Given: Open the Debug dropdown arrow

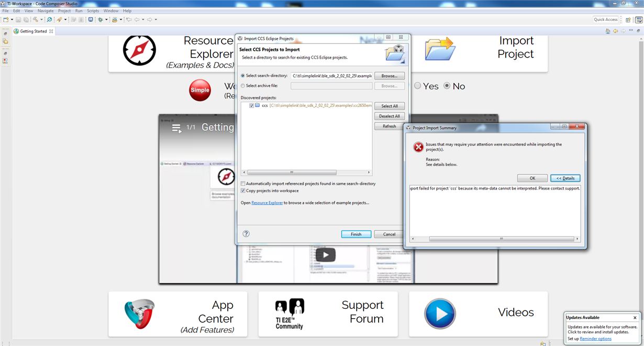Looking at the screenshot, I should pyautogui.click(x=106, y=20).
